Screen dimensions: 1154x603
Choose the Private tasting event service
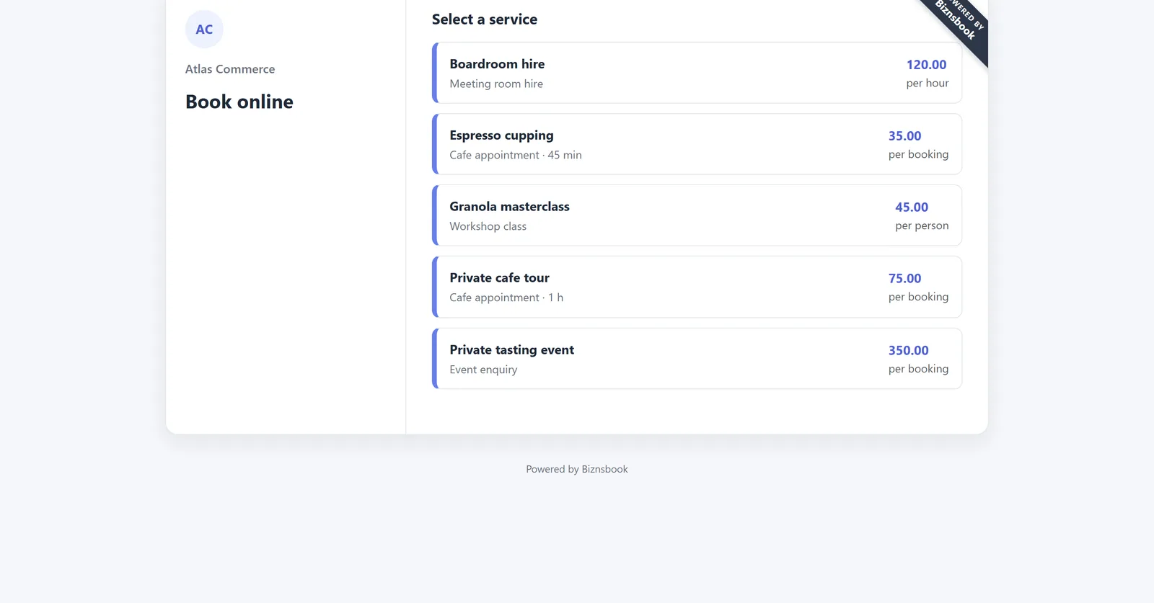click(697, 359)
